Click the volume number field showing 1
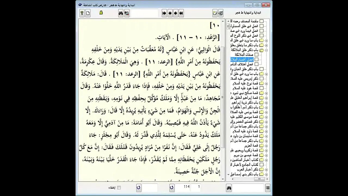 point(196,188)
